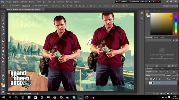Open the Properties panel icon below History
This screenshot has width=179, height=100.
142,18
